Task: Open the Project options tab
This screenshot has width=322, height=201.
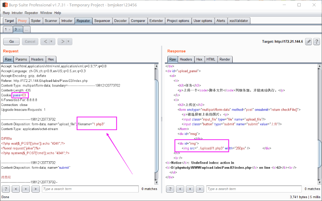Action: [x=178, y=21]
